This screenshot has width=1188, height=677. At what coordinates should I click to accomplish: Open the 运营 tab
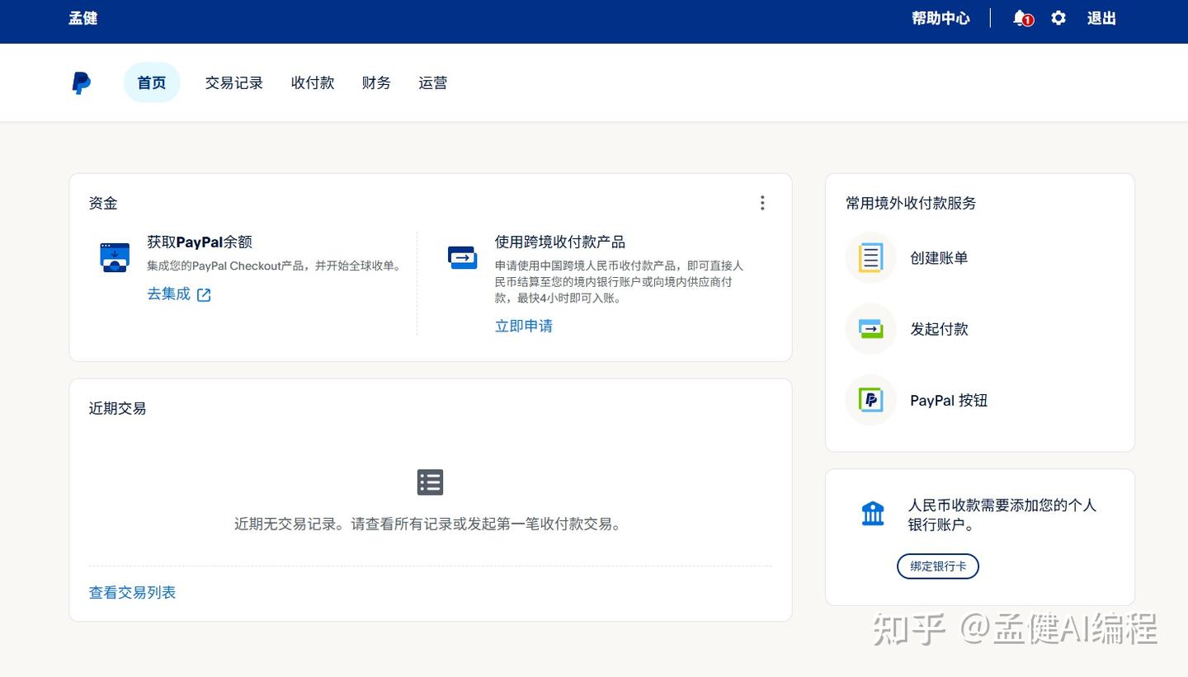point(432,82)
